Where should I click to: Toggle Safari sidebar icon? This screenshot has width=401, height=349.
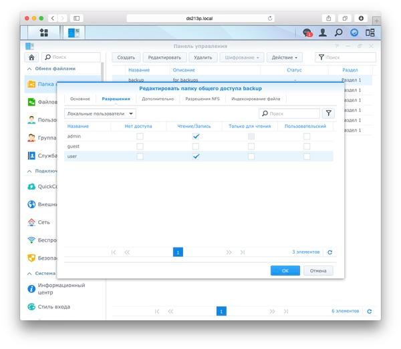(x=76, y=19)
